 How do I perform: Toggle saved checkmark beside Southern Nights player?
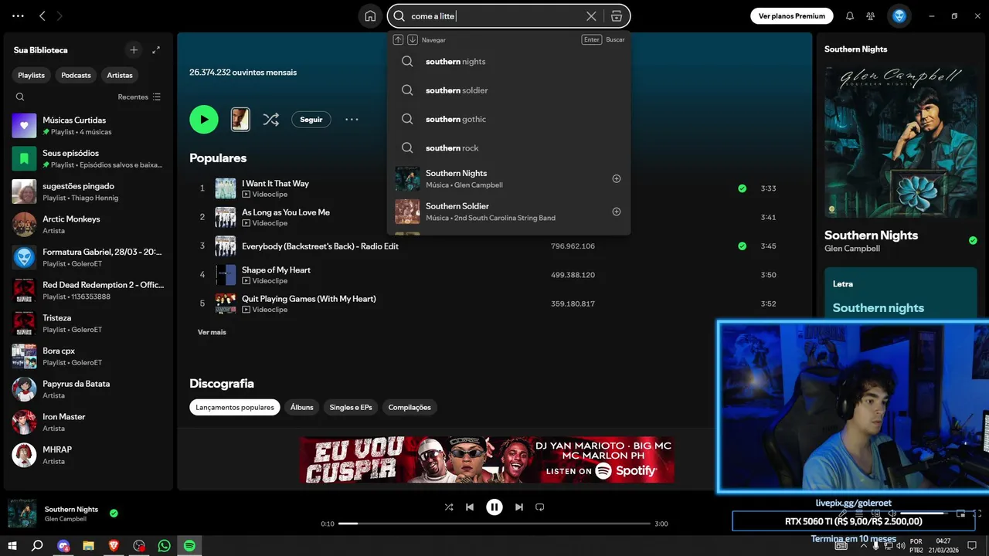pos(114,513)
